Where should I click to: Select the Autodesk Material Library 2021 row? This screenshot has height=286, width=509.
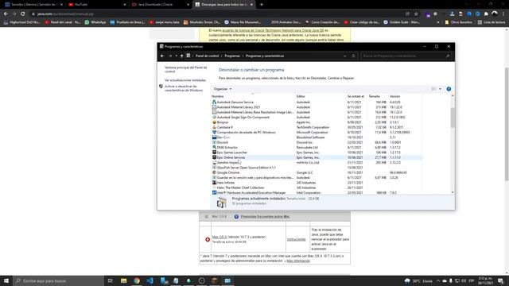click(317, 107)
